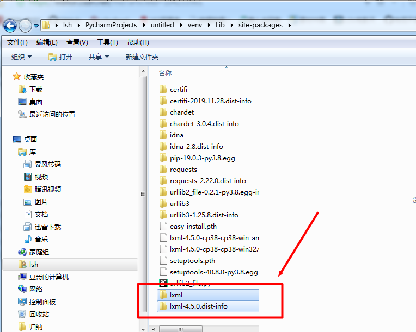Select 'lxml-4.5.0.dist-info' folder

click(208, 306)
